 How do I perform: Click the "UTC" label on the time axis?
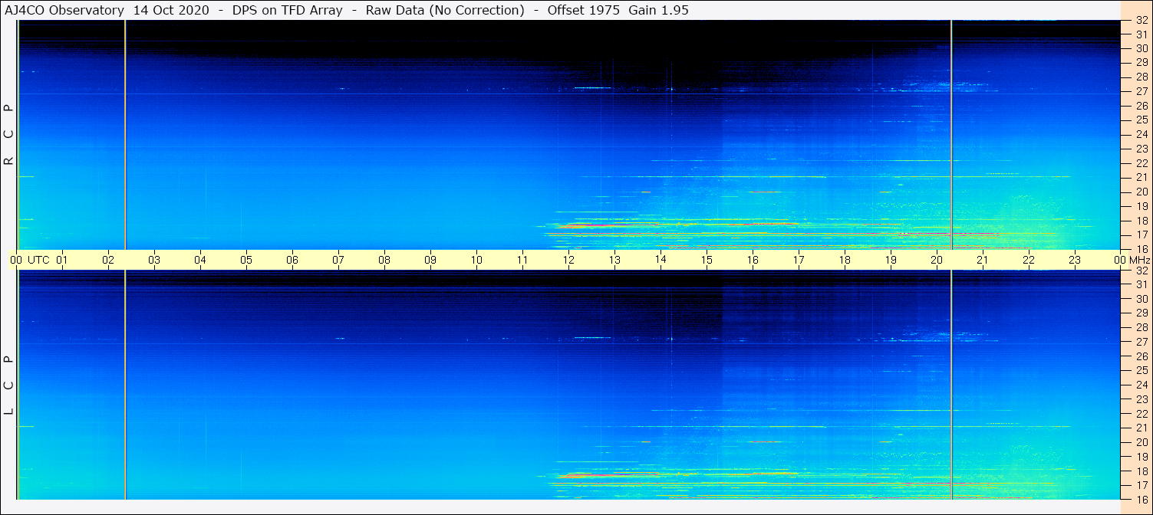(38, 260)
